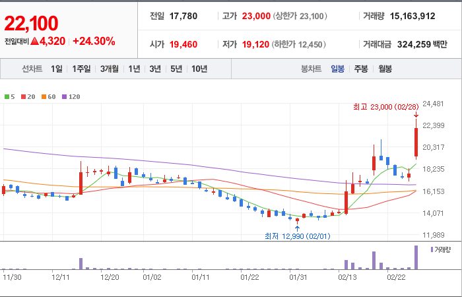Click the 02/13 date axis label
462x297 pixels.
point(346,277)
